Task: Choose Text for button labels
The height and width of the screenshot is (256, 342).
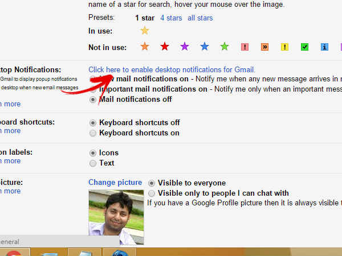Action: 93,163
